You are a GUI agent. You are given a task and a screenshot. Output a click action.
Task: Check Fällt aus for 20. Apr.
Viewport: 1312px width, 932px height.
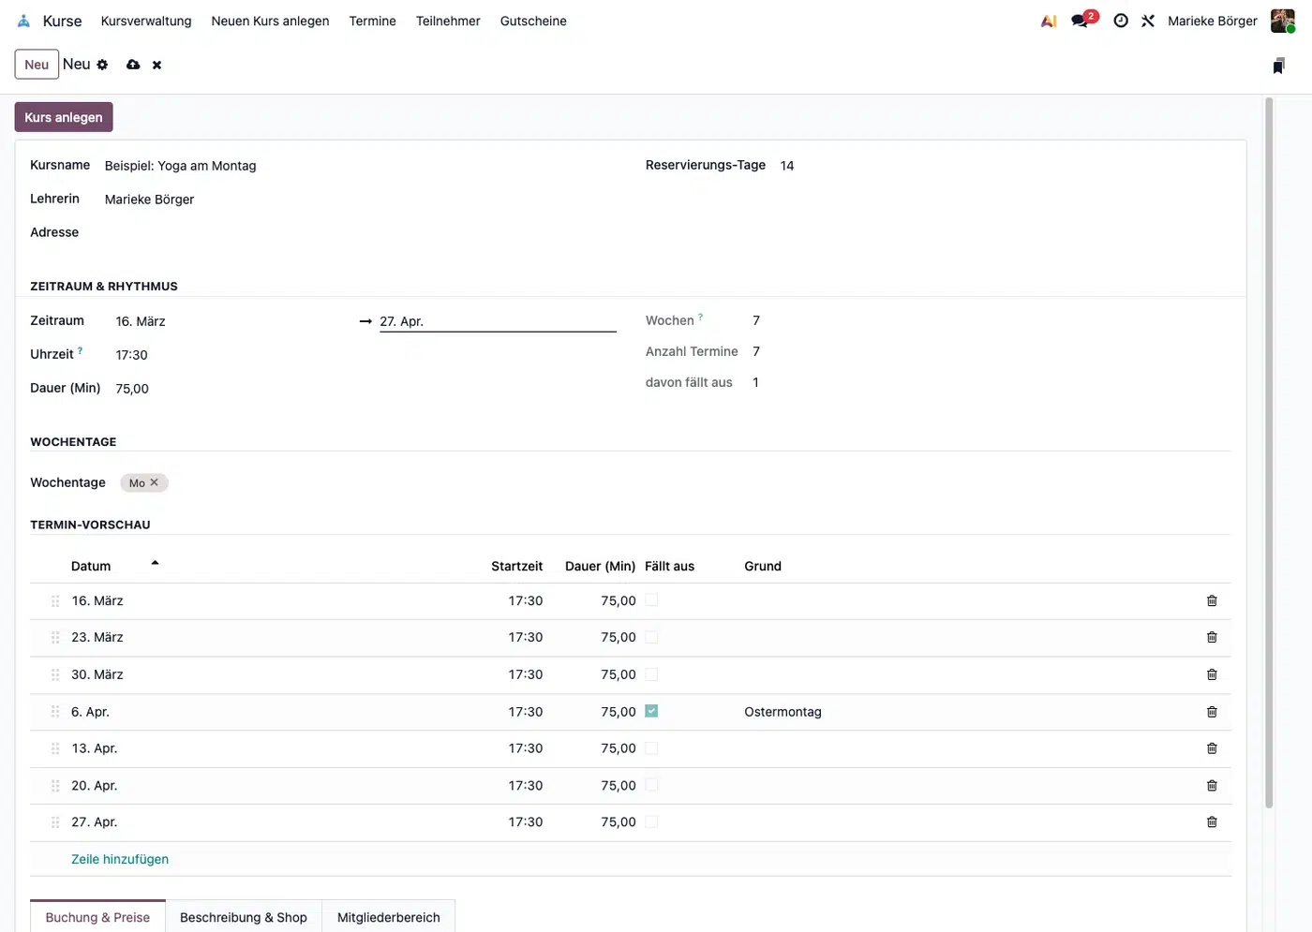pyautogui.click(x=651, y=785)
